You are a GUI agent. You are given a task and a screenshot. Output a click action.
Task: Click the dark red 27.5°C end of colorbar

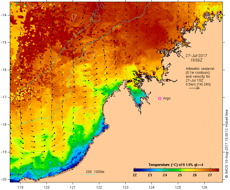217,170
